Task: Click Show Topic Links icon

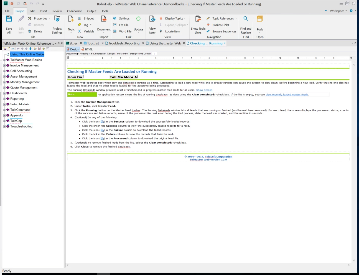Action: [198, 19]
